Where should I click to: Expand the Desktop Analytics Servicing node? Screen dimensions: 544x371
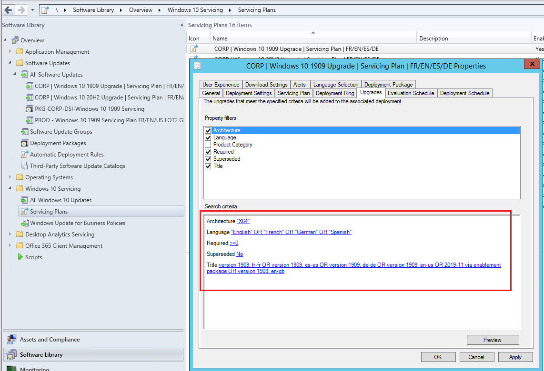10,234
